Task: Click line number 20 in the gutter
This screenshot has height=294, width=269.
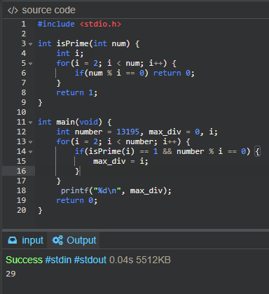Action: click(21, 210)
